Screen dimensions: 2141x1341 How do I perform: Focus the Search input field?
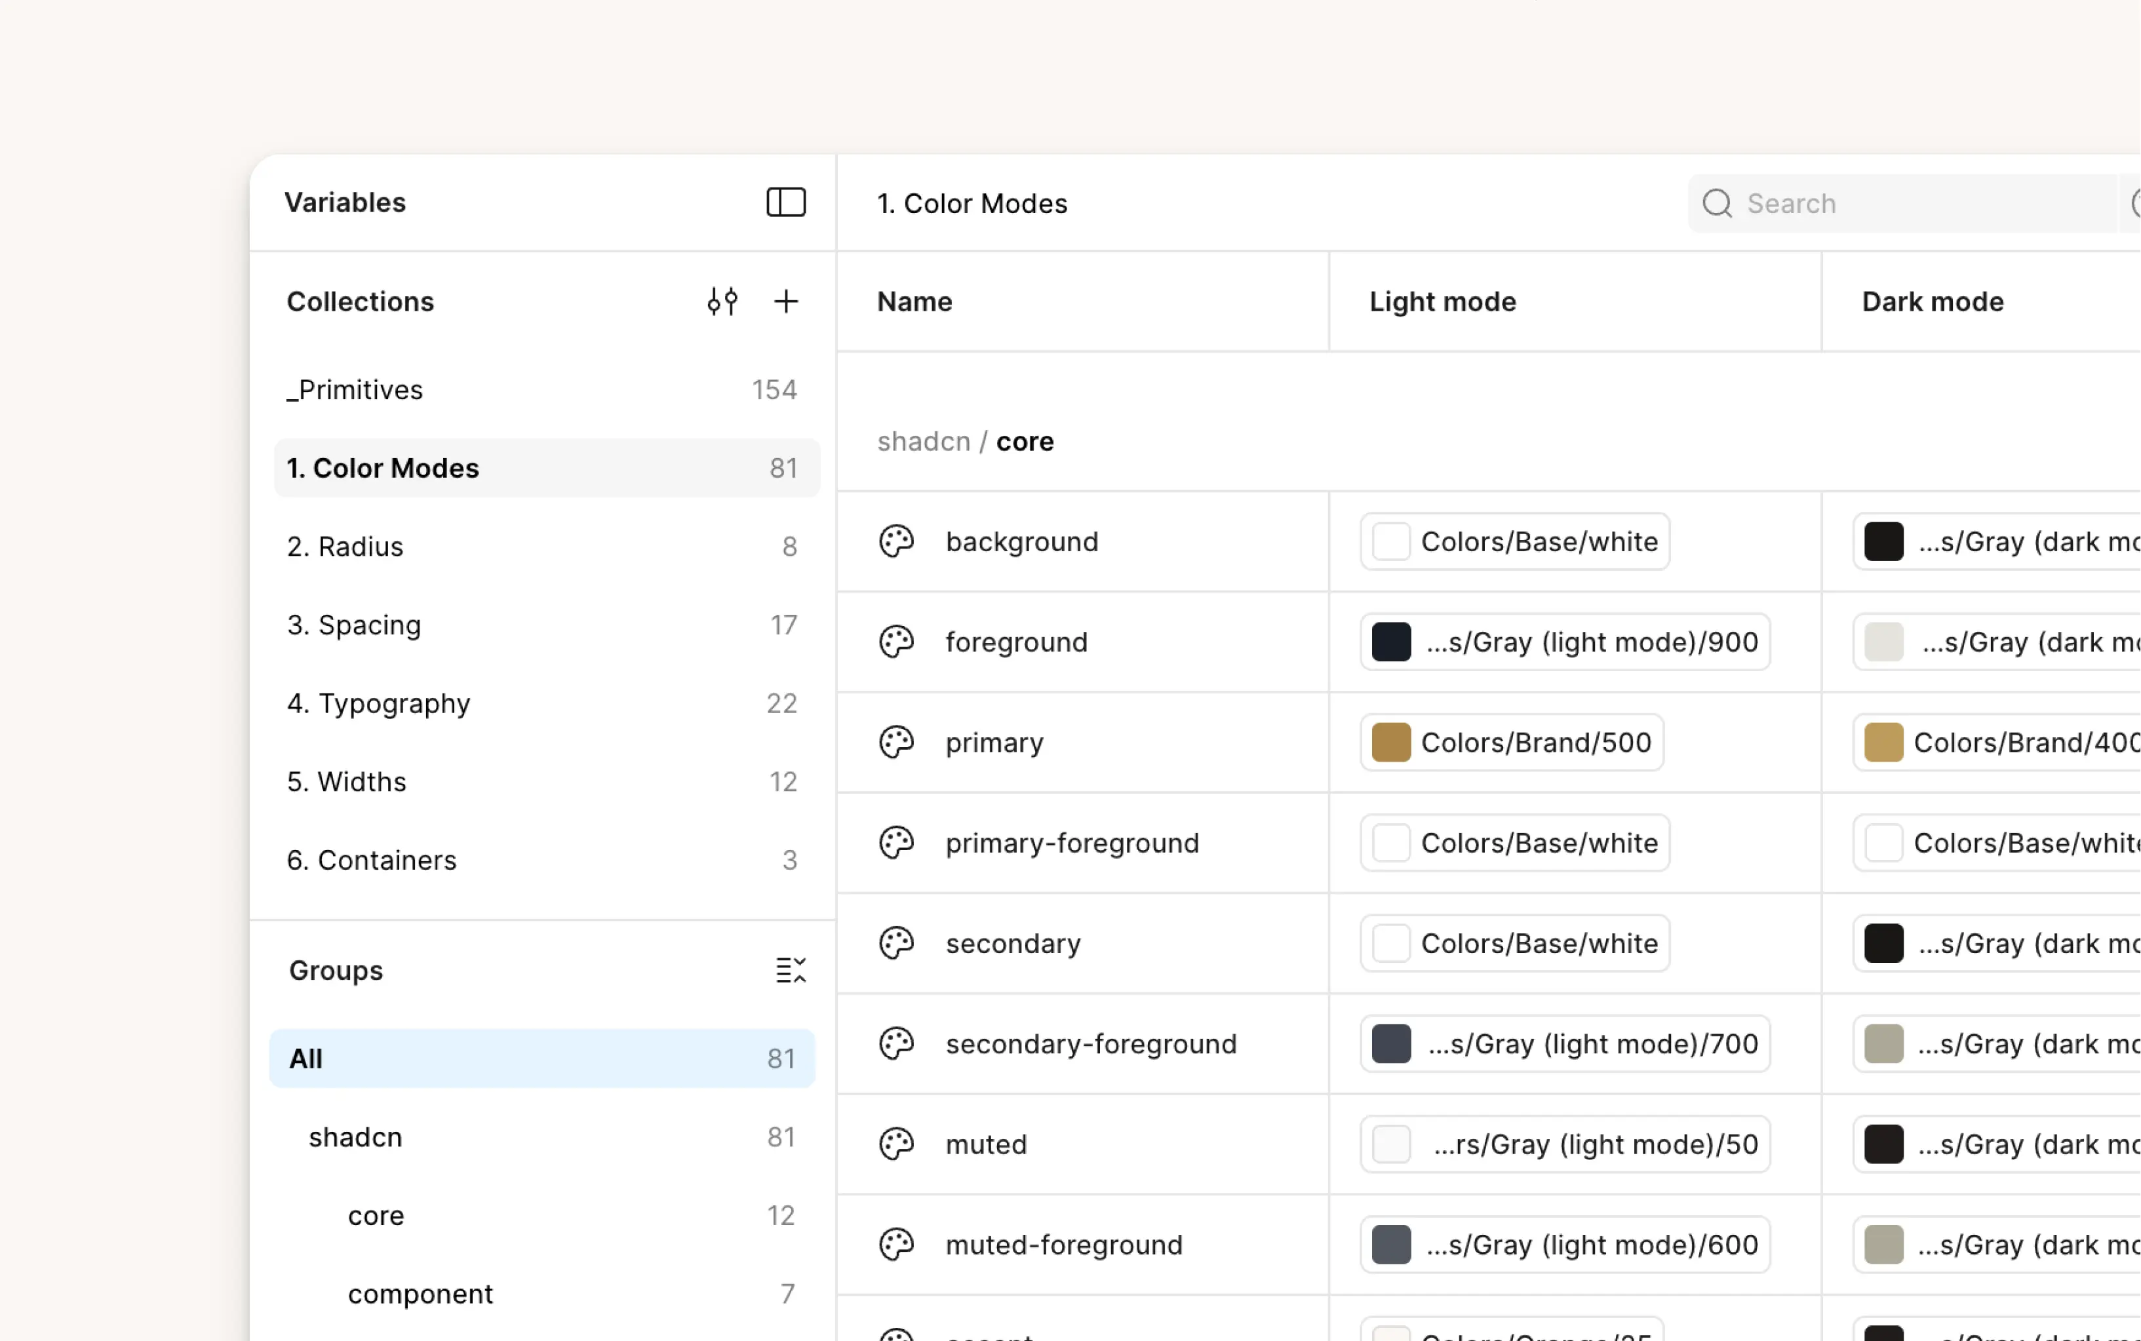1902,203
